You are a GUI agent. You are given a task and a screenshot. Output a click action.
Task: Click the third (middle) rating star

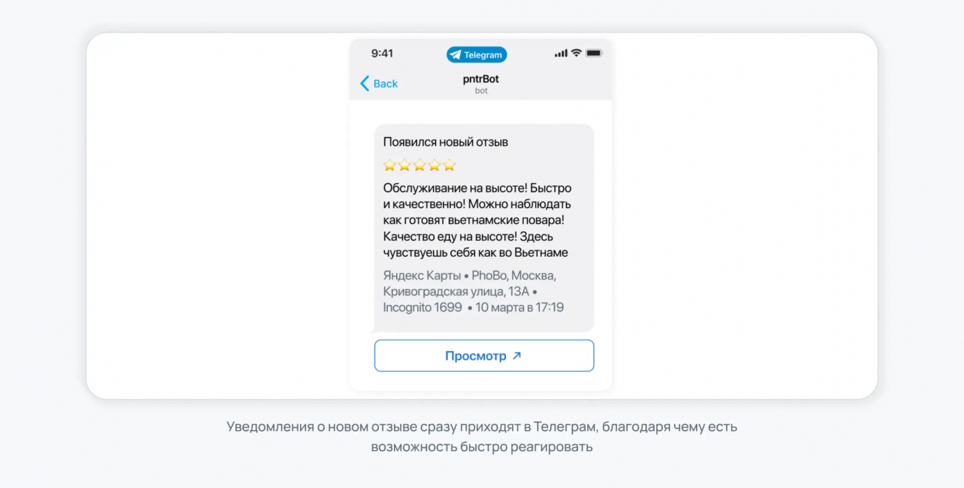[x=419, y=165]
